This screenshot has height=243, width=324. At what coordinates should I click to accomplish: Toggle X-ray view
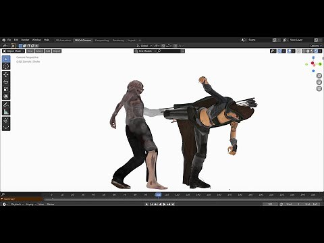tap(298, 51)
